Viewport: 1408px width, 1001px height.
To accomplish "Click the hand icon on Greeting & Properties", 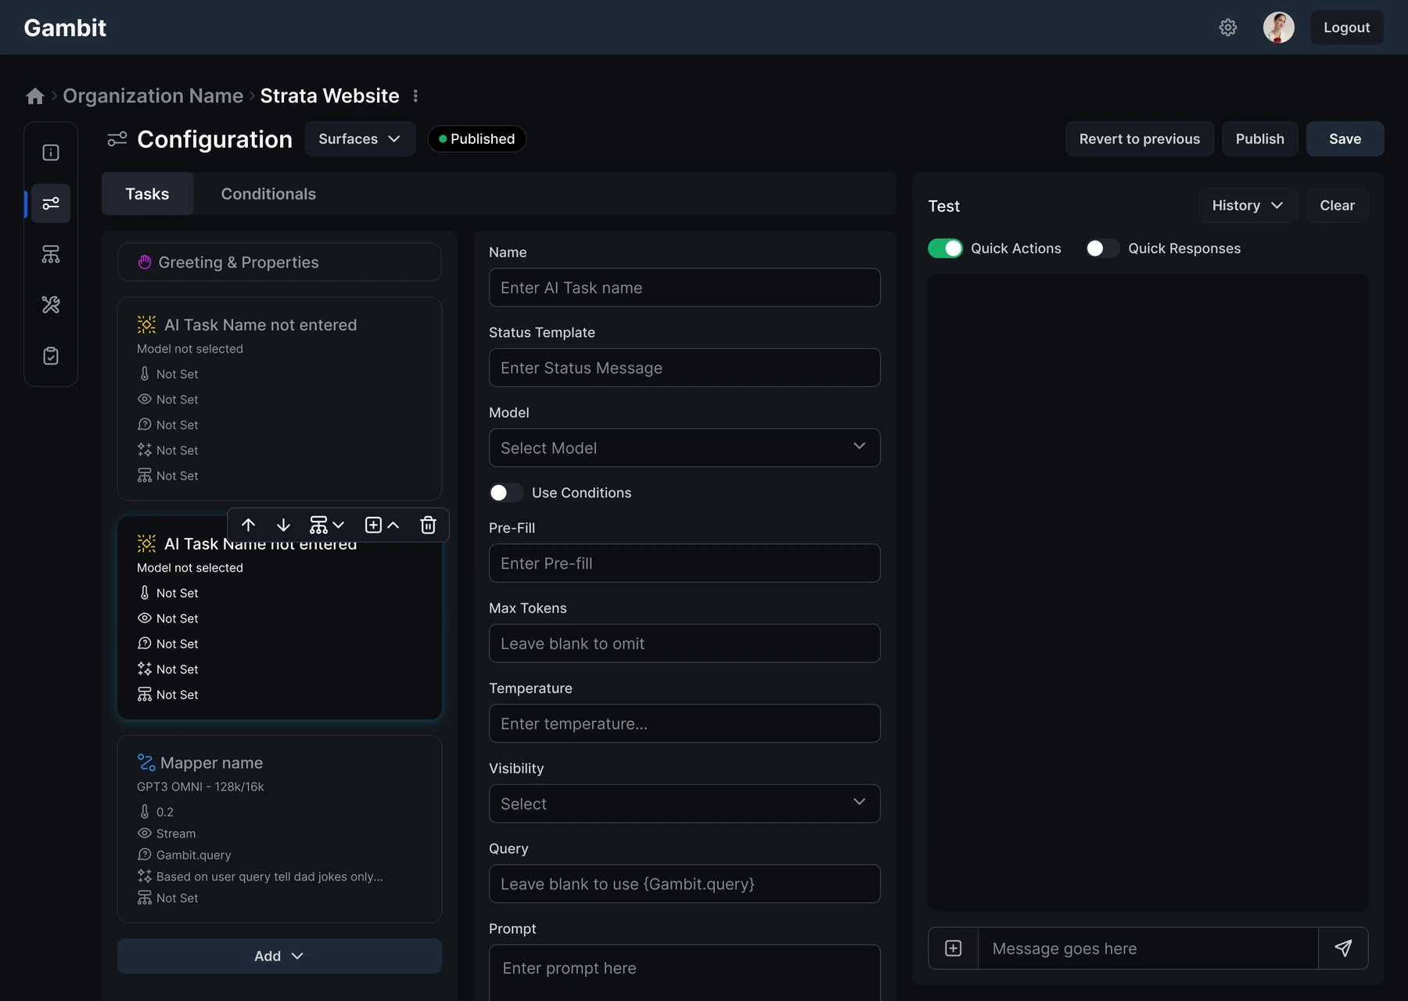I will (145, 262).
